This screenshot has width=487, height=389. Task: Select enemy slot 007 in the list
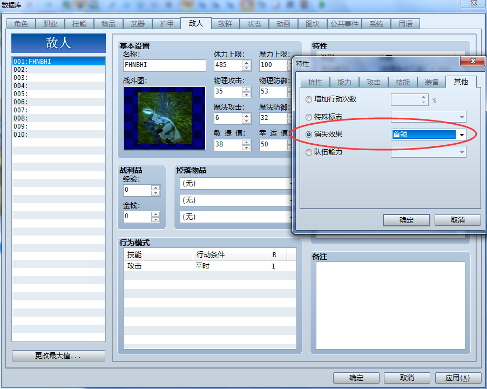(58, 110)
